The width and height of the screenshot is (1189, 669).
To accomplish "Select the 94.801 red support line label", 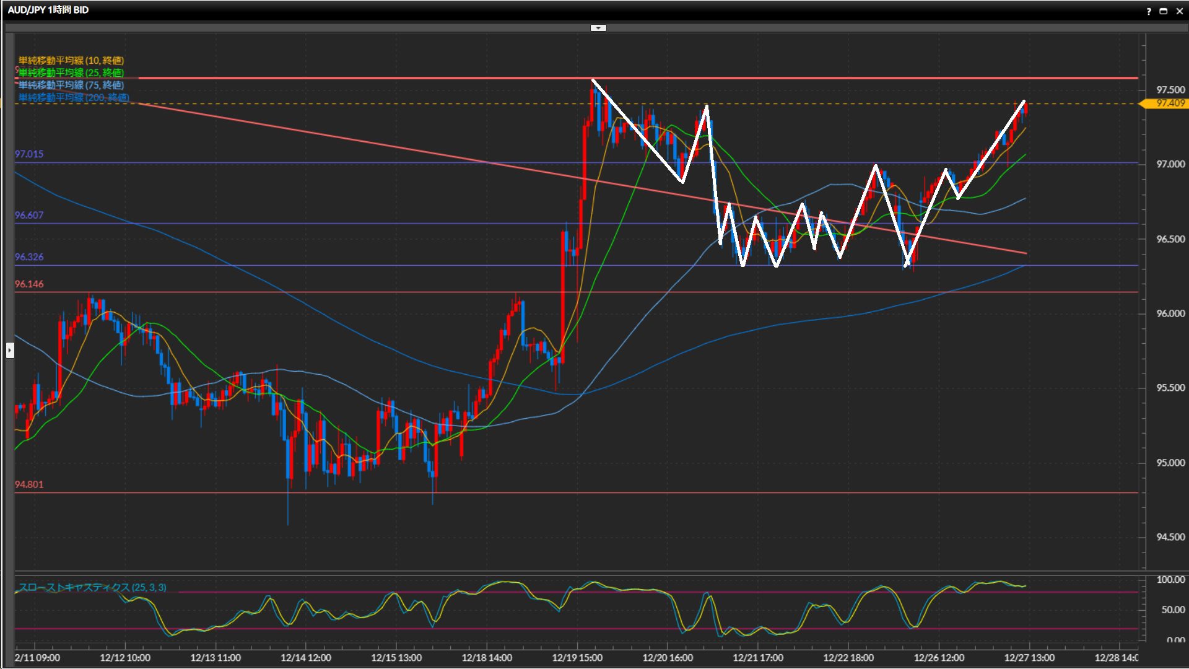I will coord(29,484).
